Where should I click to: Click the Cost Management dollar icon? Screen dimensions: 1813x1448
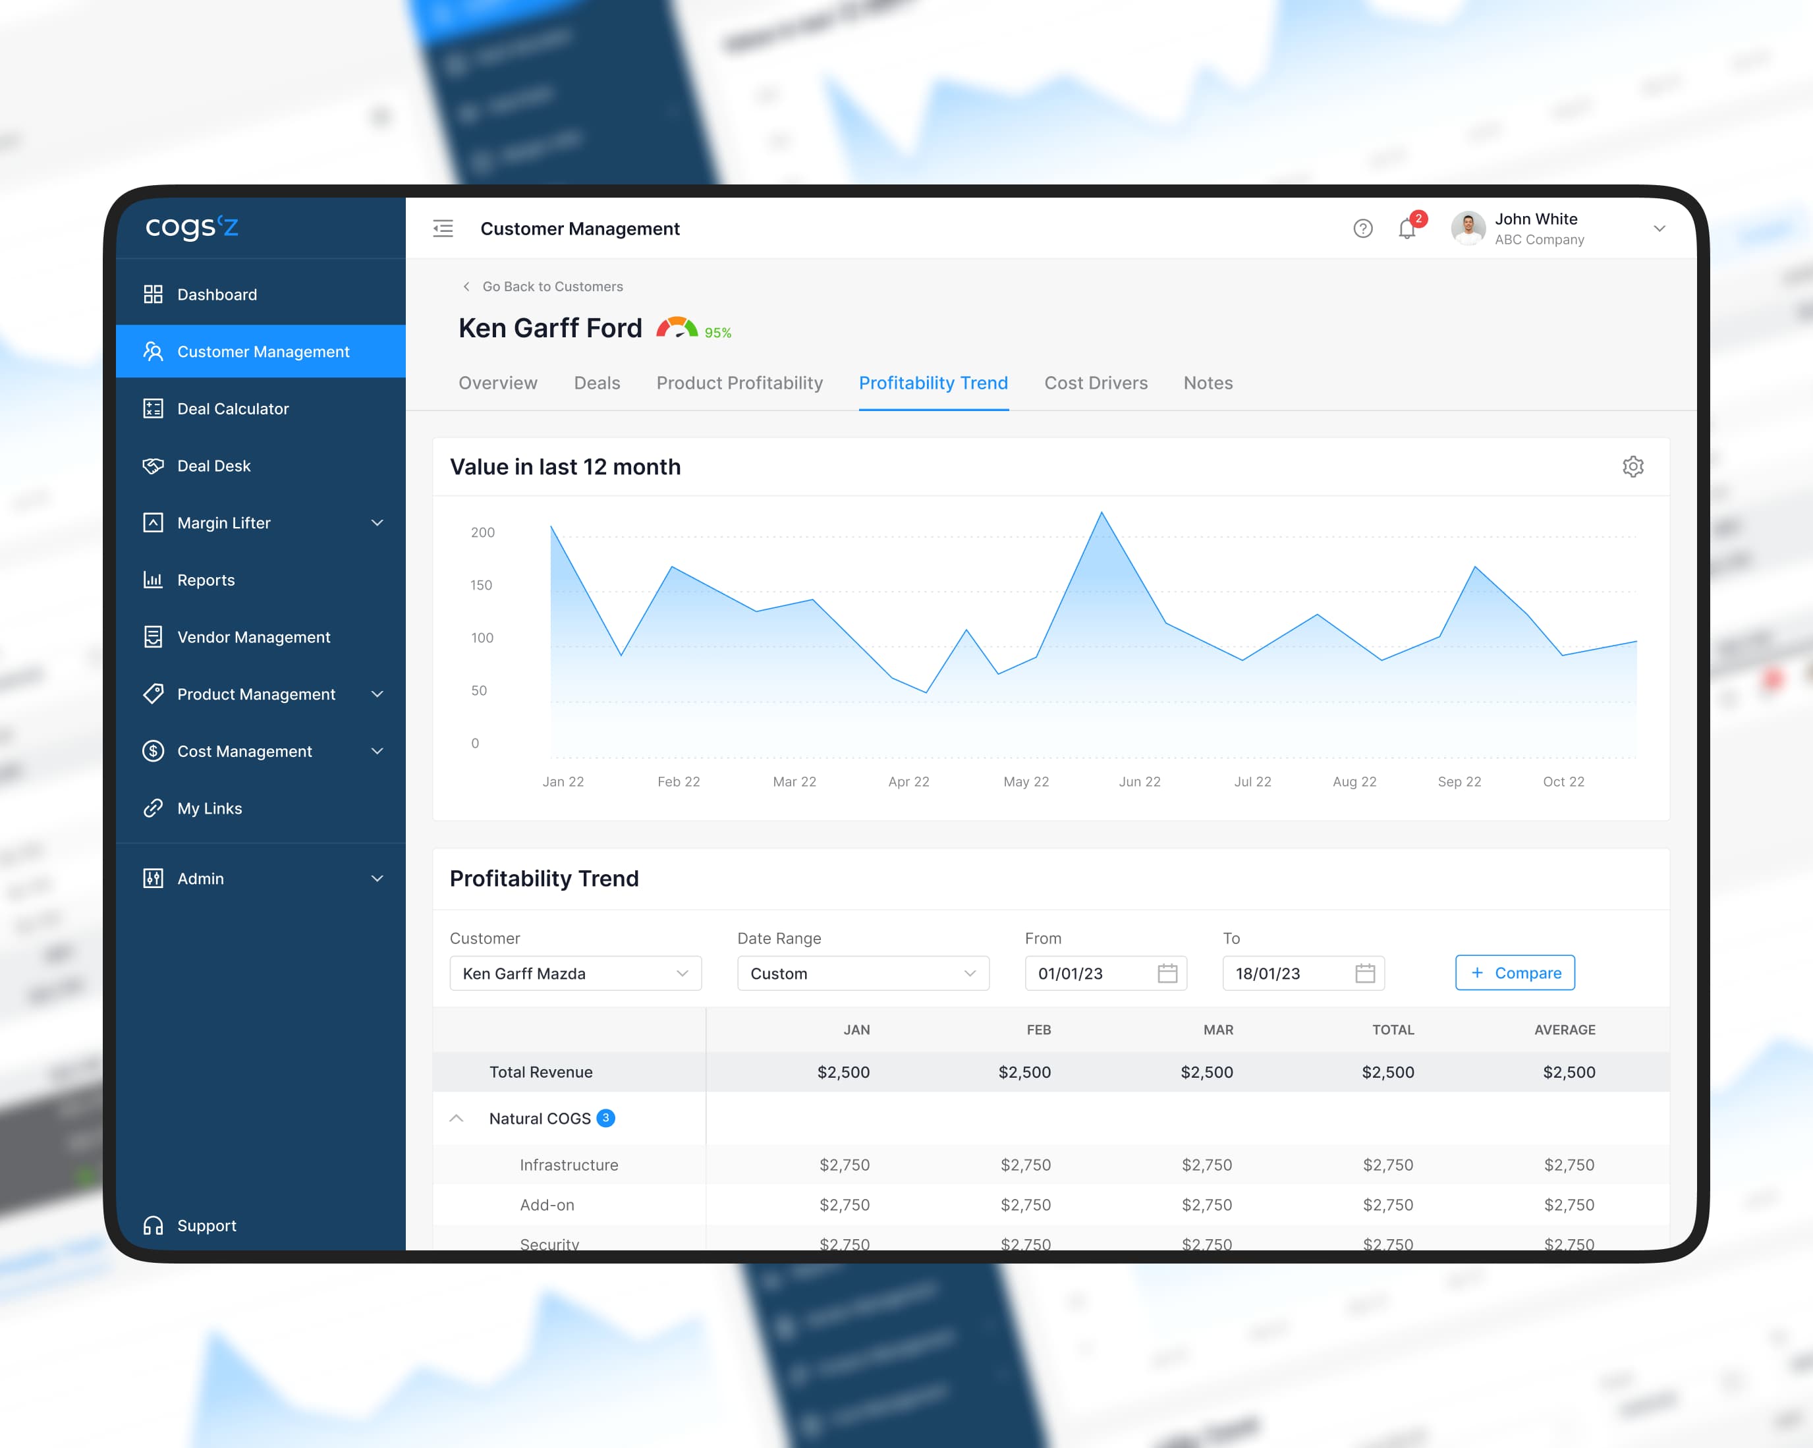click(153, 751)
